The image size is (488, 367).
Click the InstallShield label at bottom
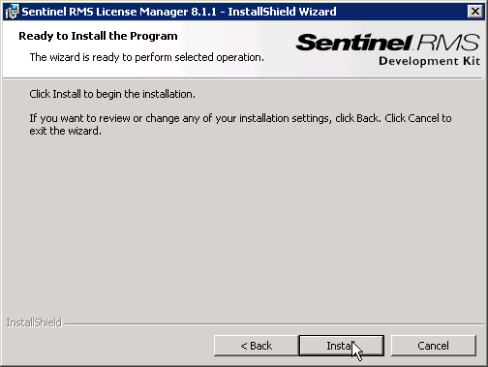(34, 322)
